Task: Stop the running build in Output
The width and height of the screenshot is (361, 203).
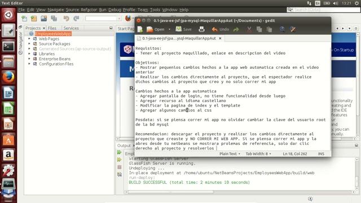Action: coord(119,167)
